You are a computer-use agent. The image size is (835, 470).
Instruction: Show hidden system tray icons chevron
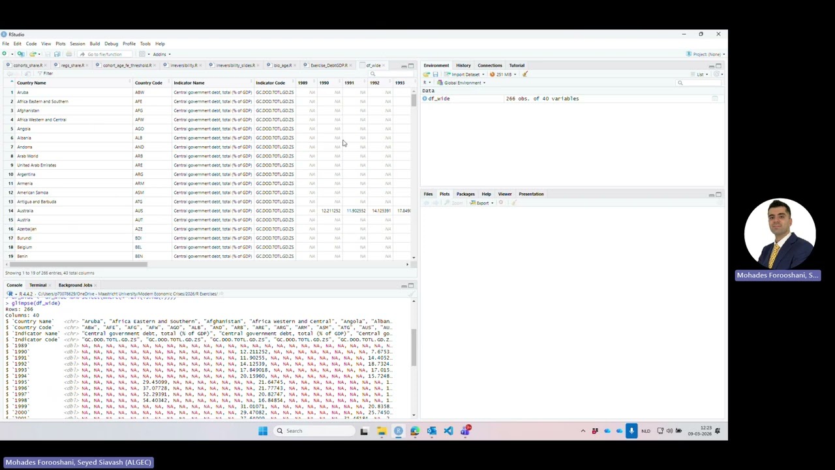[x=583, y=431]
